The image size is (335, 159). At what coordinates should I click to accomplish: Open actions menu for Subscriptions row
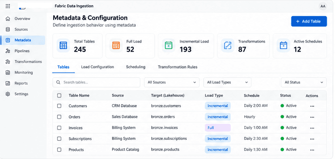pyautogui.click(x=312, y=139)
